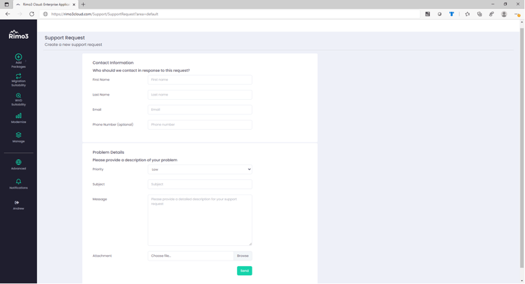This screenshot has height=284, width=525.
Task: Open the Modernize chart icon
Action: 19,116
